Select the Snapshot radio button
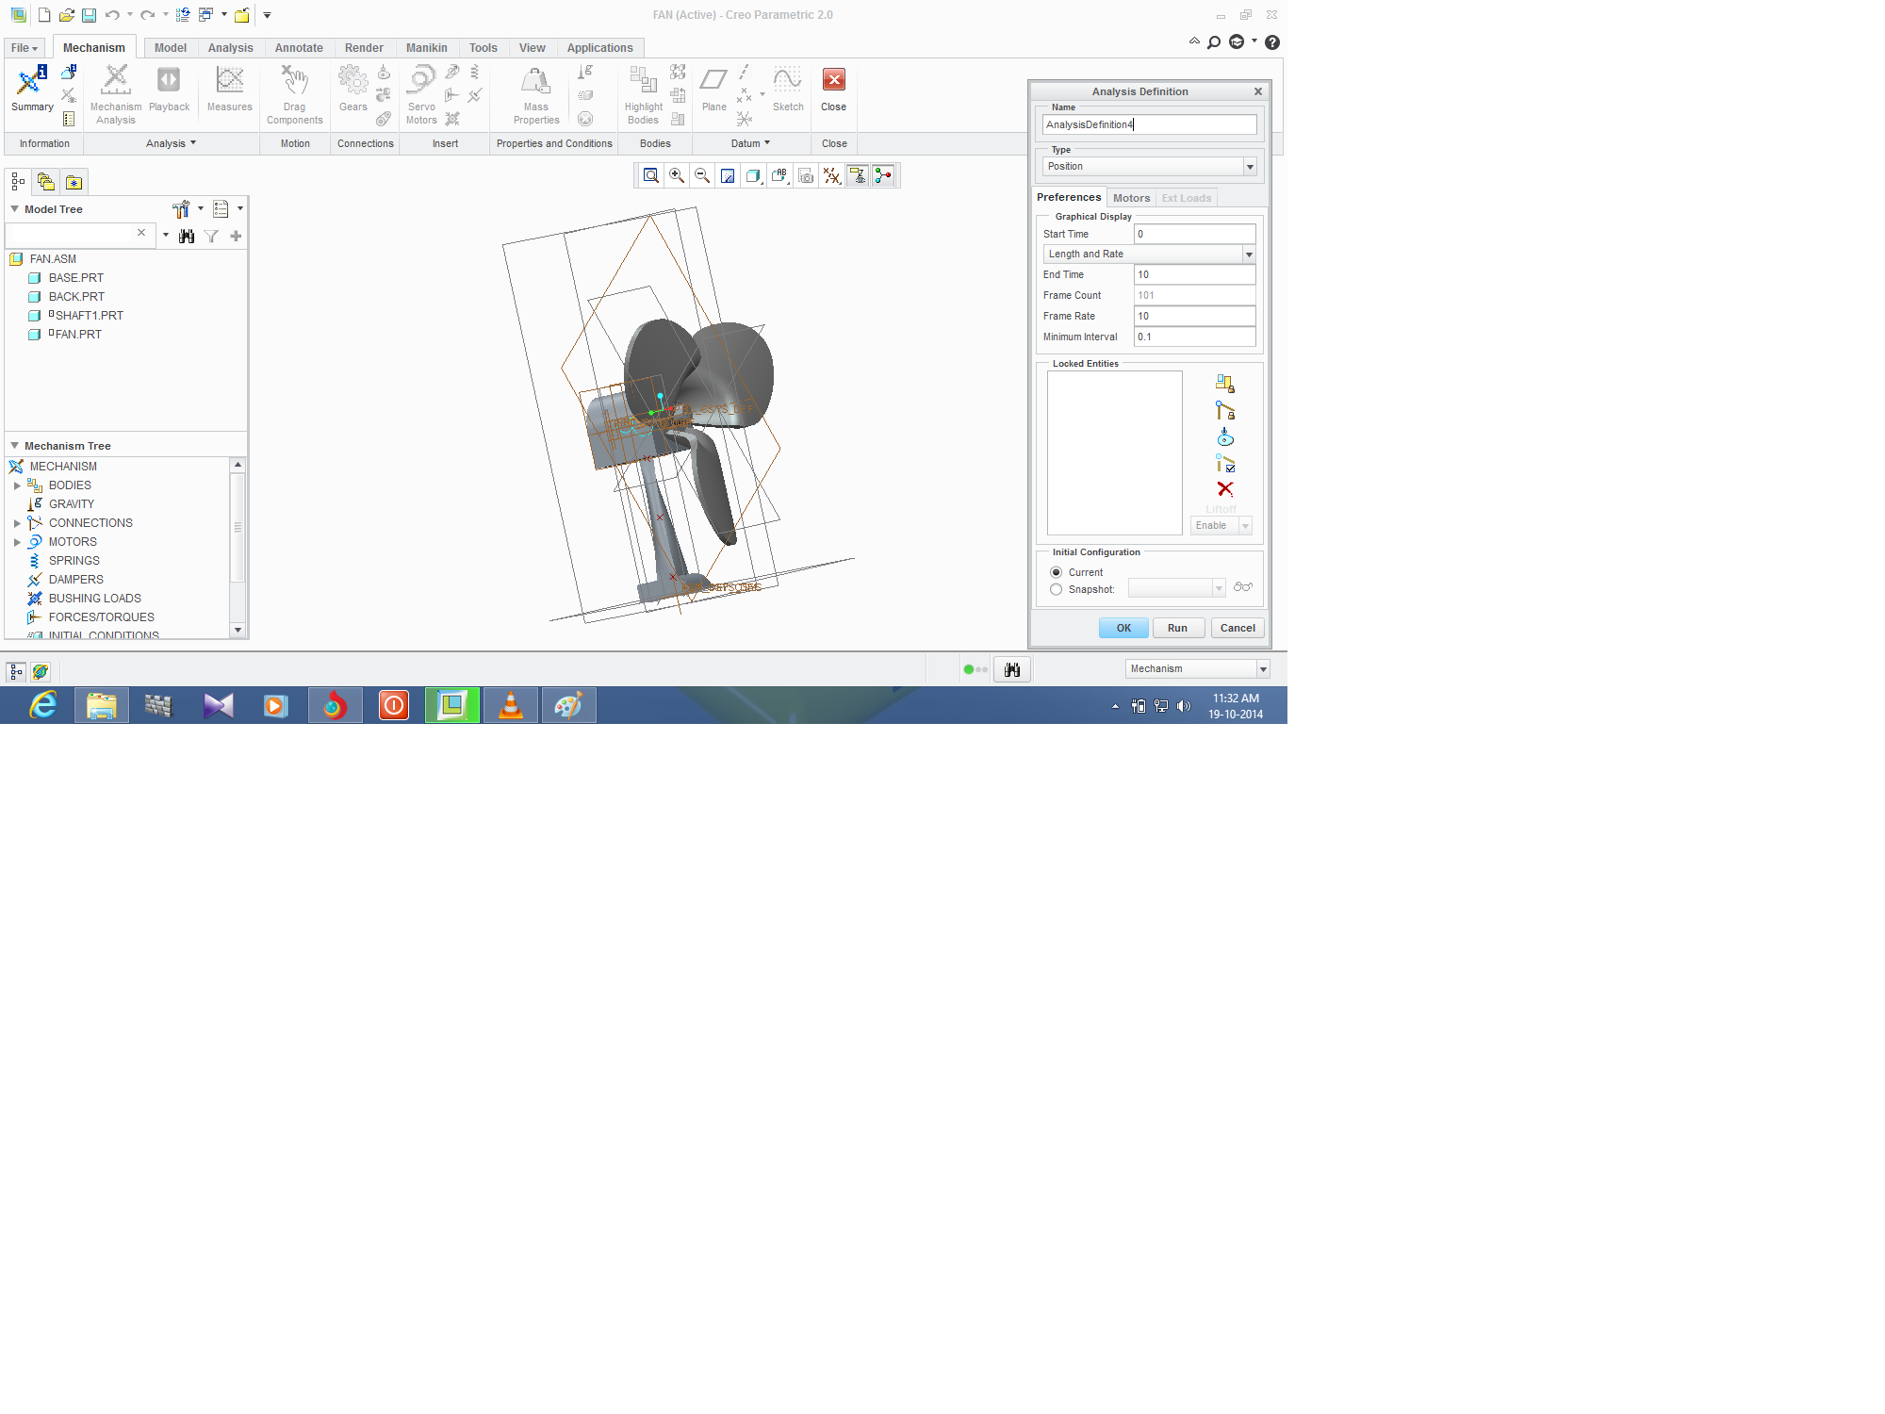This screenshot has width=1885, height=1414. tap(1056, 589)
